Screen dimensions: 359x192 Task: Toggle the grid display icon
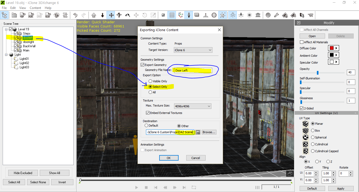tap(172, 15)
